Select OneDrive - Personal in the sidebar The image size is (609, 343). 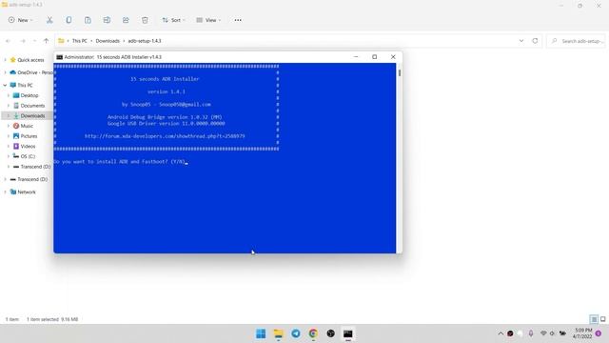31,72
